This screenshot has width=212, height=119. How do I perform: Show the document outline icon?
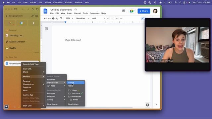pos(46,29)
